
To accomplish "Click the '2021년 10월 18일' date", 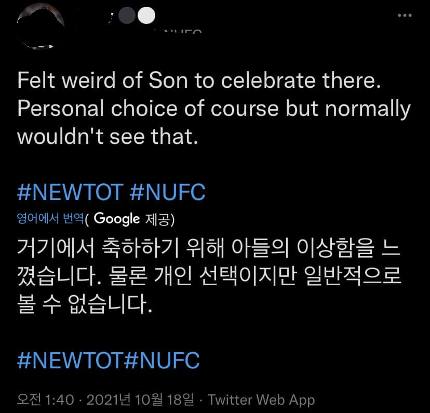I will (x=140, y=399).
